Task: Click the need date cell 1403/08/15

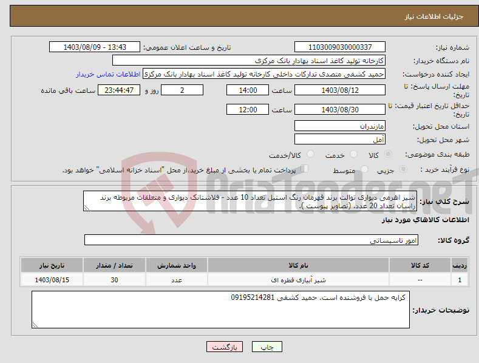Action: [52, 280]
